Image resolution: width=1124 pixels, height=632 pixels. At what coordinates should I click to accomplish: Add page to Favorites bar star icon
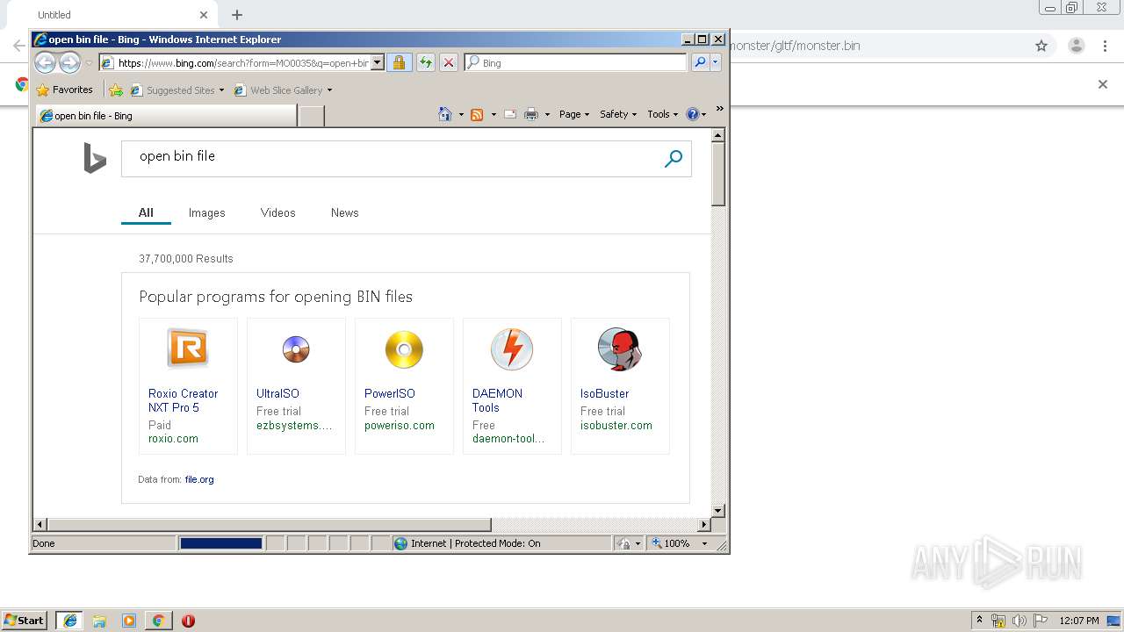pyautogui.click(x=116, y=90)
